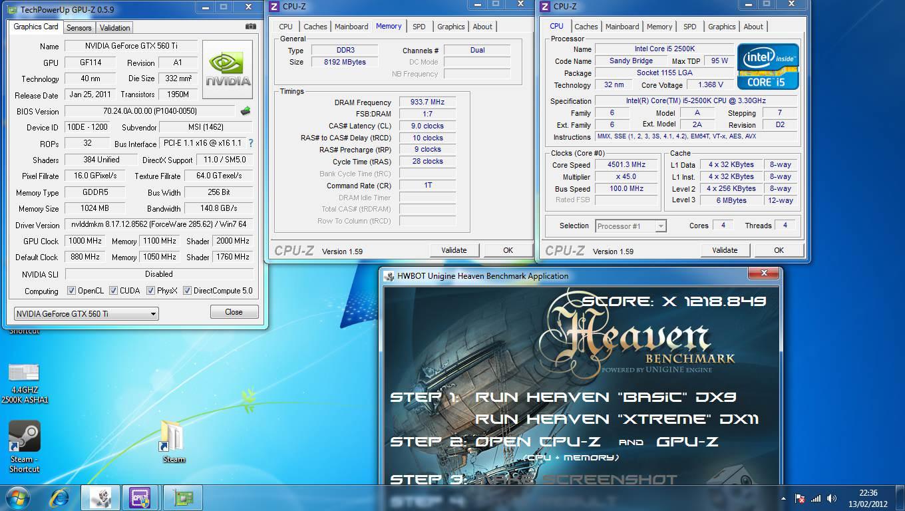
Task: Switch to the Validation tab in GPU-Z
Action: tap(114, 28)
